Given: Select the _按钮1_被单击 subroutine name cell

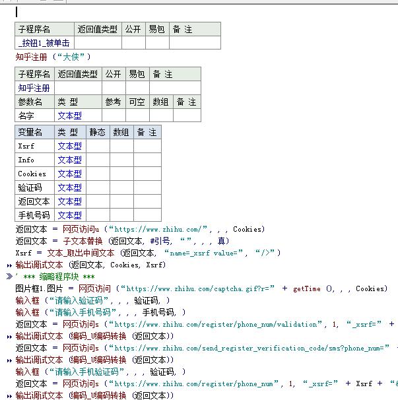Looking at the screenshot, I should pos(45,43).
